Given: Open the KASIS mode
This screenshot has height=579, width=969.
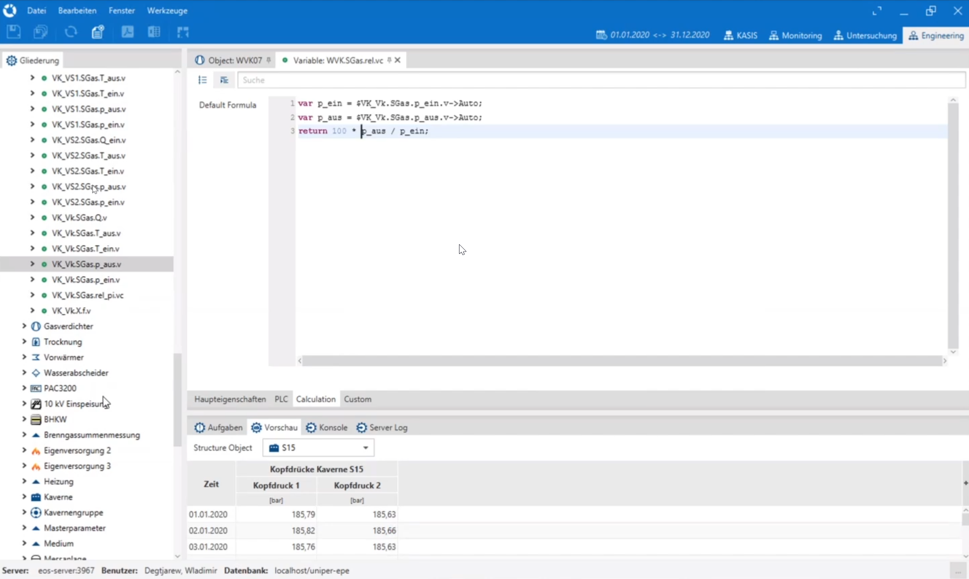Looking at the screenshot, I should point(740,36).
